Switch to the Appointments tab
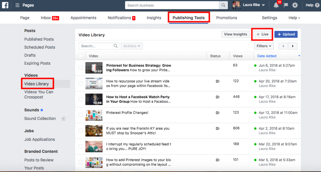The height and width of the screenshot is (172, 321). click(x=83, y=18)
